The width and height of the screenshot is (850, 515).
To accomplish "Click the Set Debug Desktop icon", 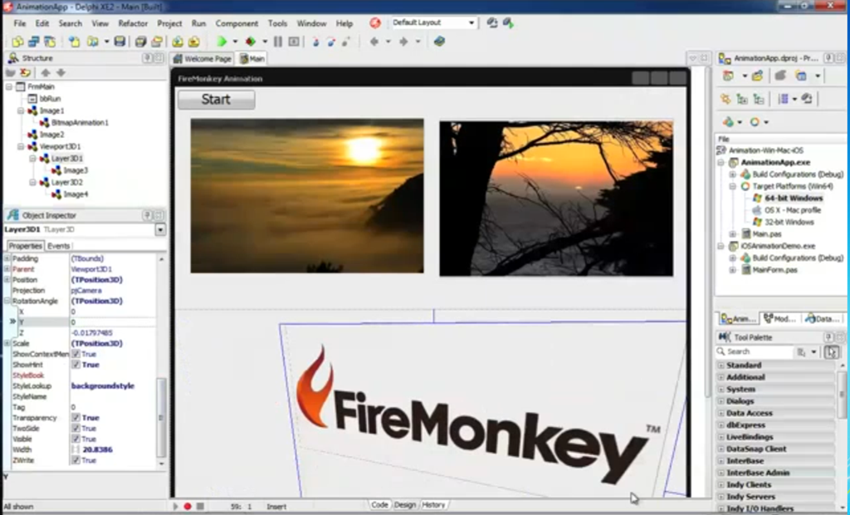I will [508, 22].
